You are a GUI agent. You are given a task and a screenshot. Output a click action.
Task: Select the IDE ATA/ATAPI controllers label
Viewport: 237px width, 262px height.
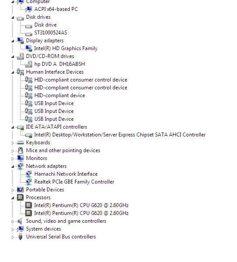pos(57,127)
